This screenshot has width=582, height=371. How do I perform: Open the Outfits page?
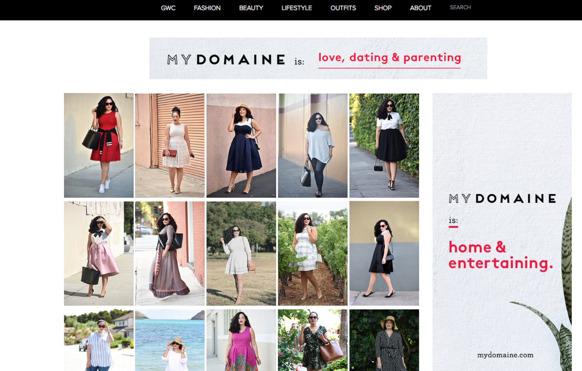343,8
